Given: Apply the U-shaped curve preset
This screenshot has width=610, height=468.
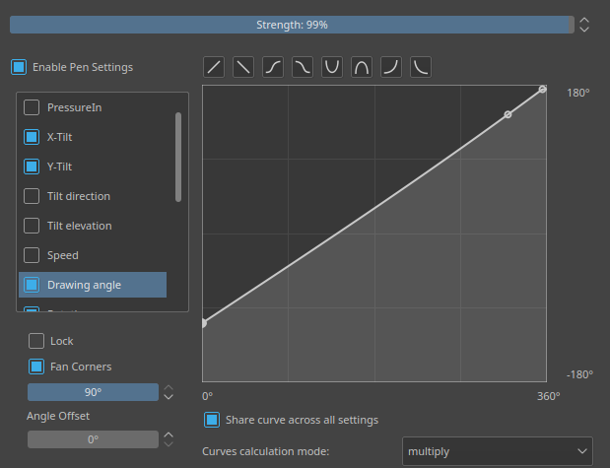Looking at the screenshot, I should pyautogui.click(x=332, y=67).
